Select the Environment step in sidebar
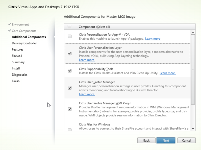Image resolution: width=201 pixels, height=150 pixels. 20,24
